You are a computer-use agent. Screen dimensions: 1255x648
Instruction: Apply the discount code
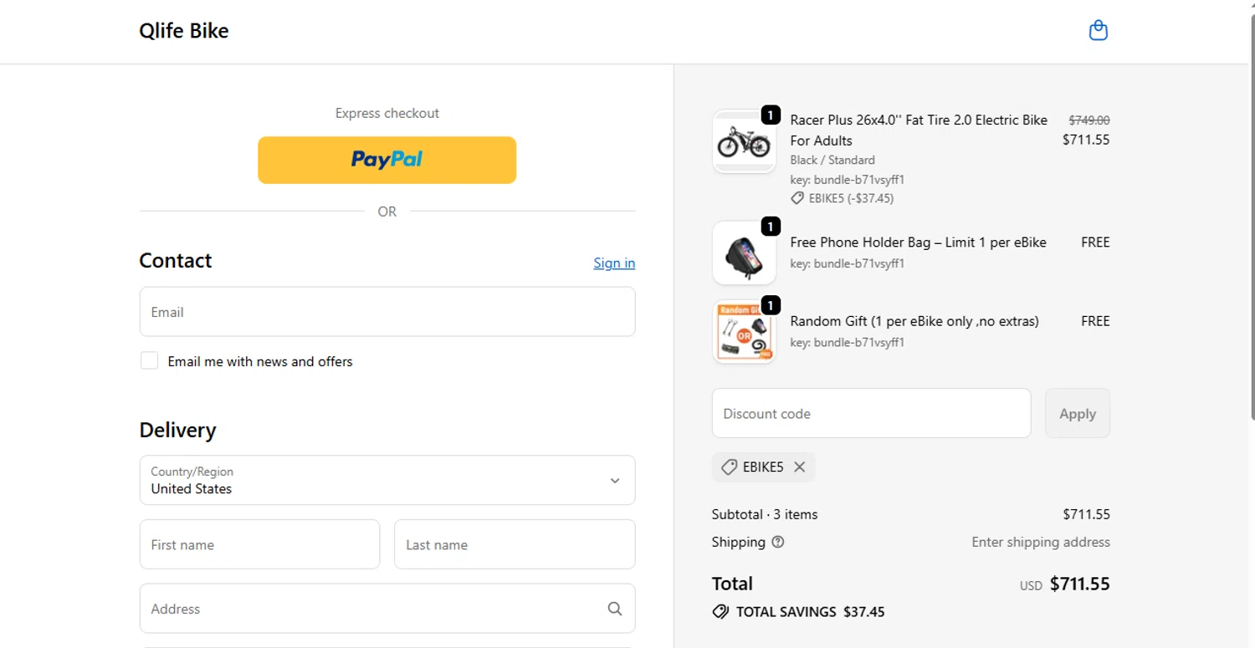pos(1078,413)
